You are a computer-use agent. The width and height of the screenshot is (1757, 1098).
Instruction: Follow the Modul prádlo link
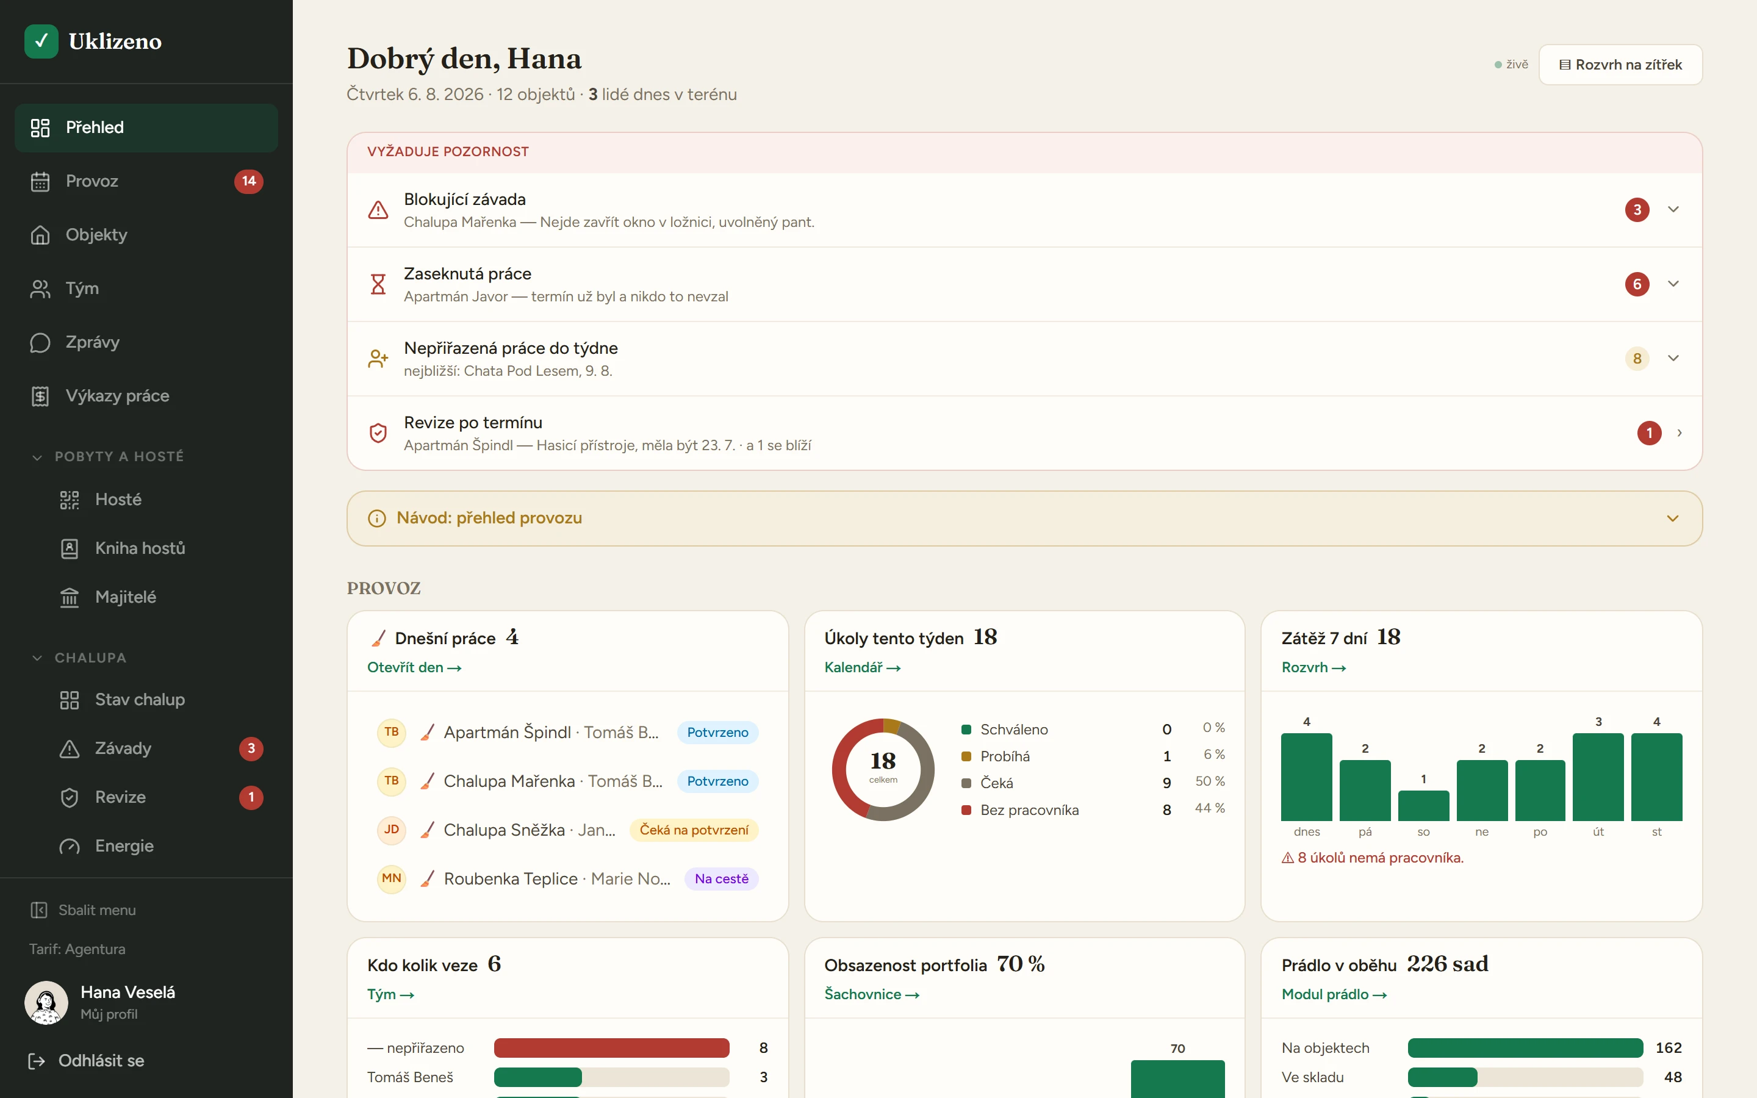click(x=1334, y=994)
